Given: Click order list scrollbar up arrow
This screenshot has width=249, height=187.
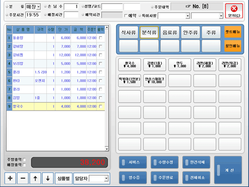Looking at the screenshot, I should coord(107,27).
